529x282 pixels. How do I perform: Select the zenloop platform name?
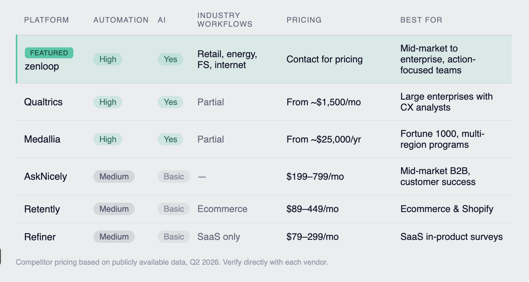tap(41, 67)
